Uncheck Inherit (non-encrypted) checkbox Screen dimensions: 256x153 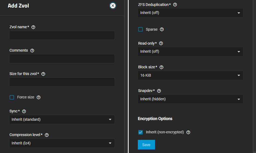click(x=140, y=132)
